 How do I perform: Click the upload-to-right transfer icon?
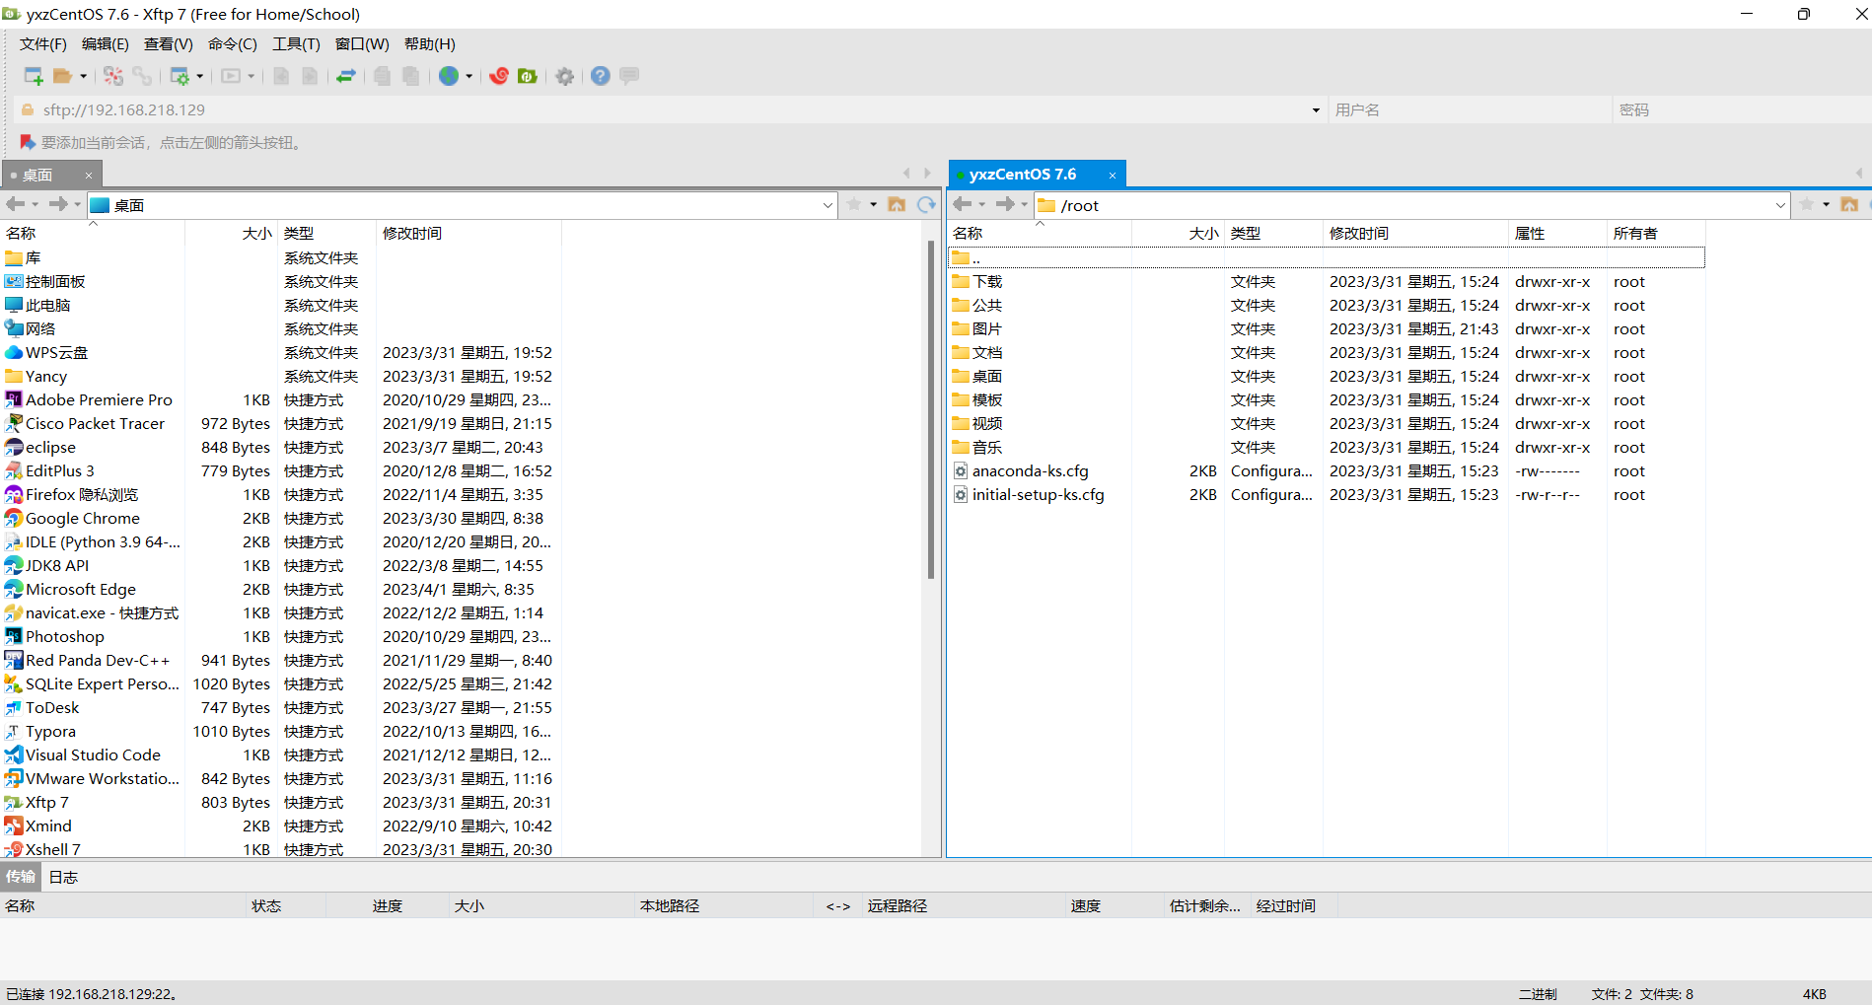coord(310,76)
